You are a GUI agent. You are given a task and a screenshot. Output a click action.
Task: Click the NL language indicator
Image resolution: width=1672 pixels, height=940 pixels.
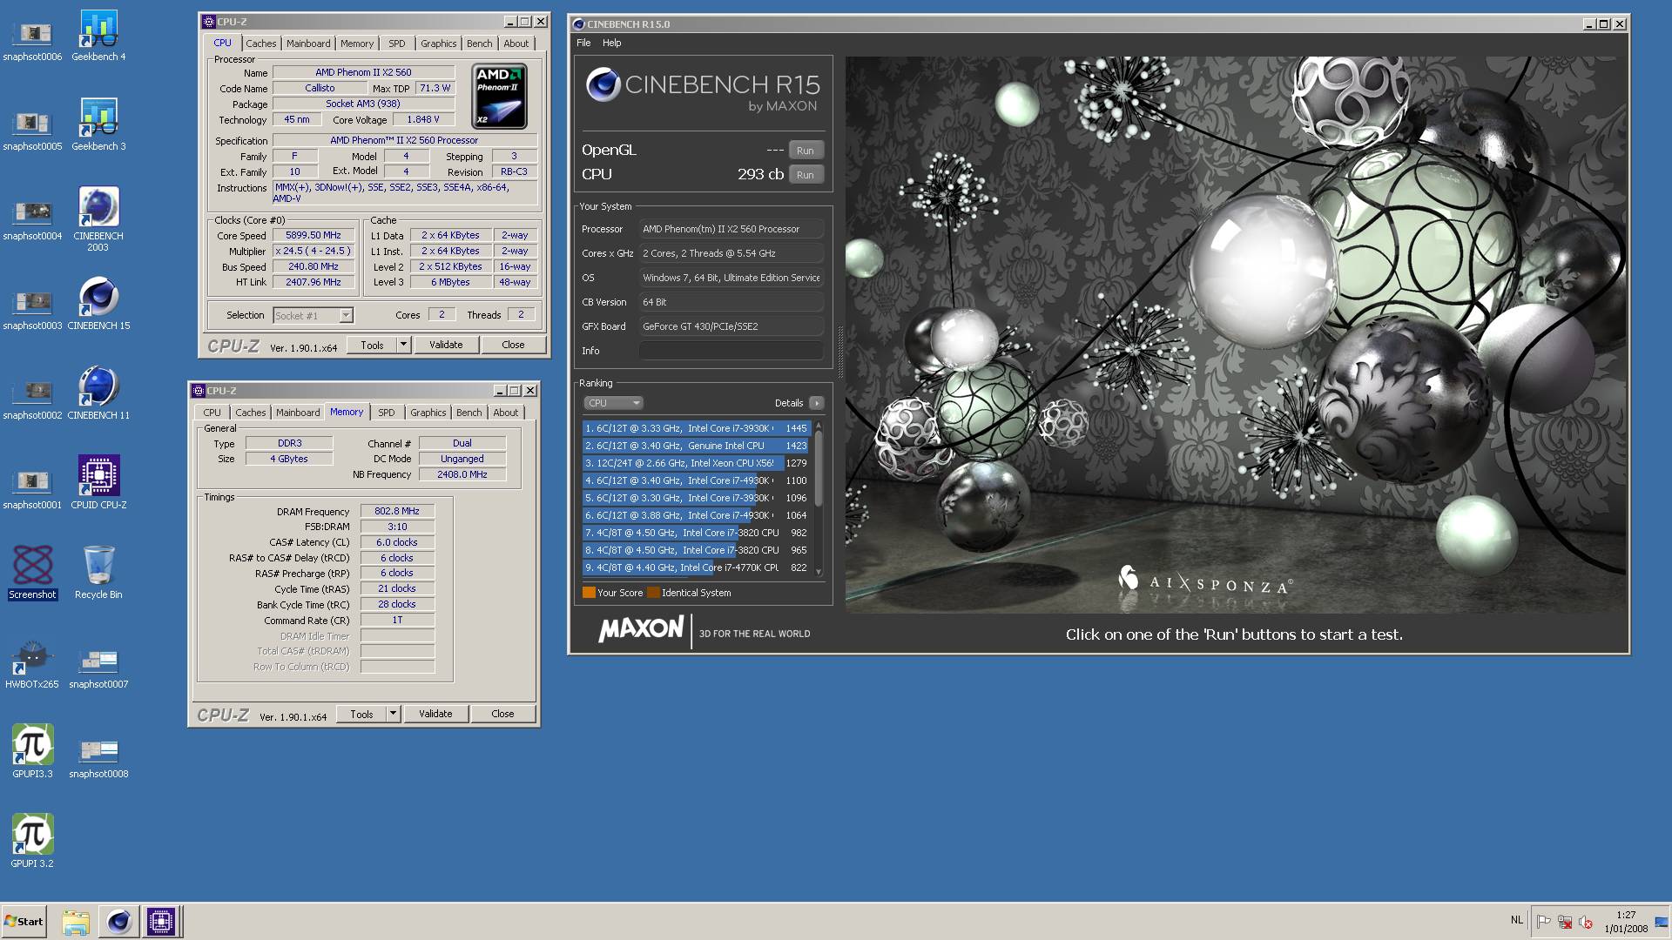point(1517,920)
